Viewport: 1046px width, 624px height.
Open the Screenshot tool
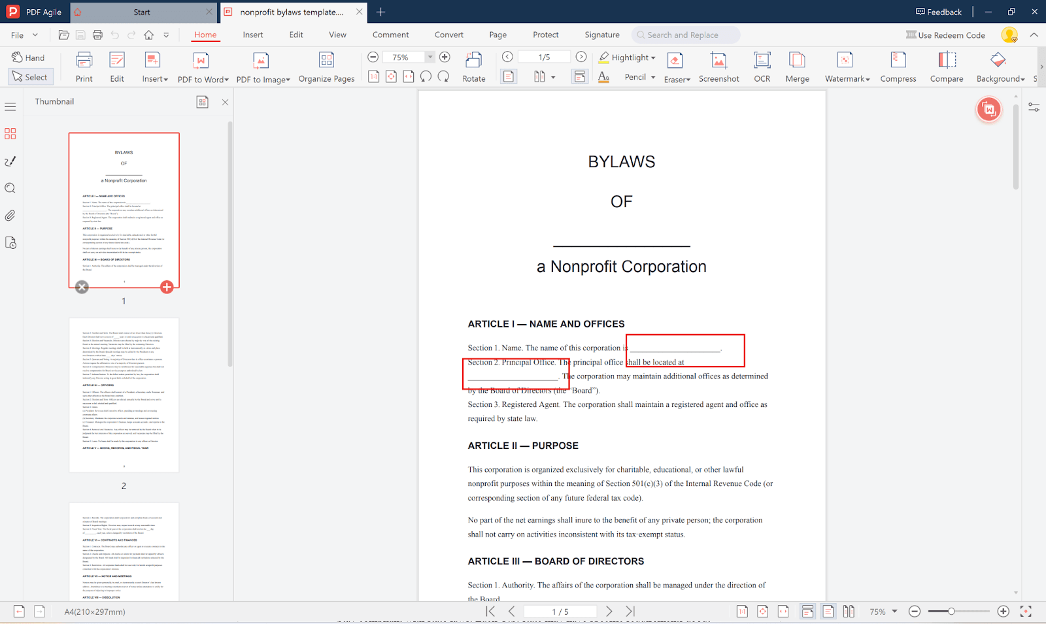(x=718, y=61)
